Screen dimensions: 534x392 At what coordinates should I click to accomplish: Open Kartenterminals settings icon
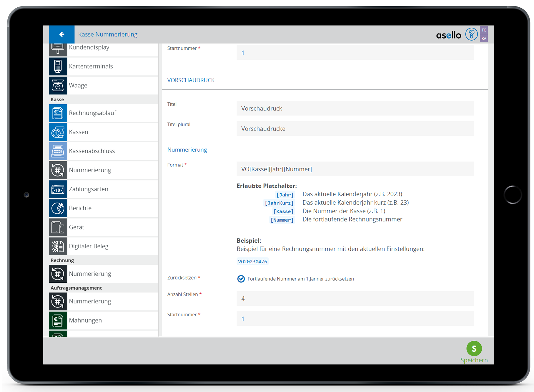pos(58,66)
